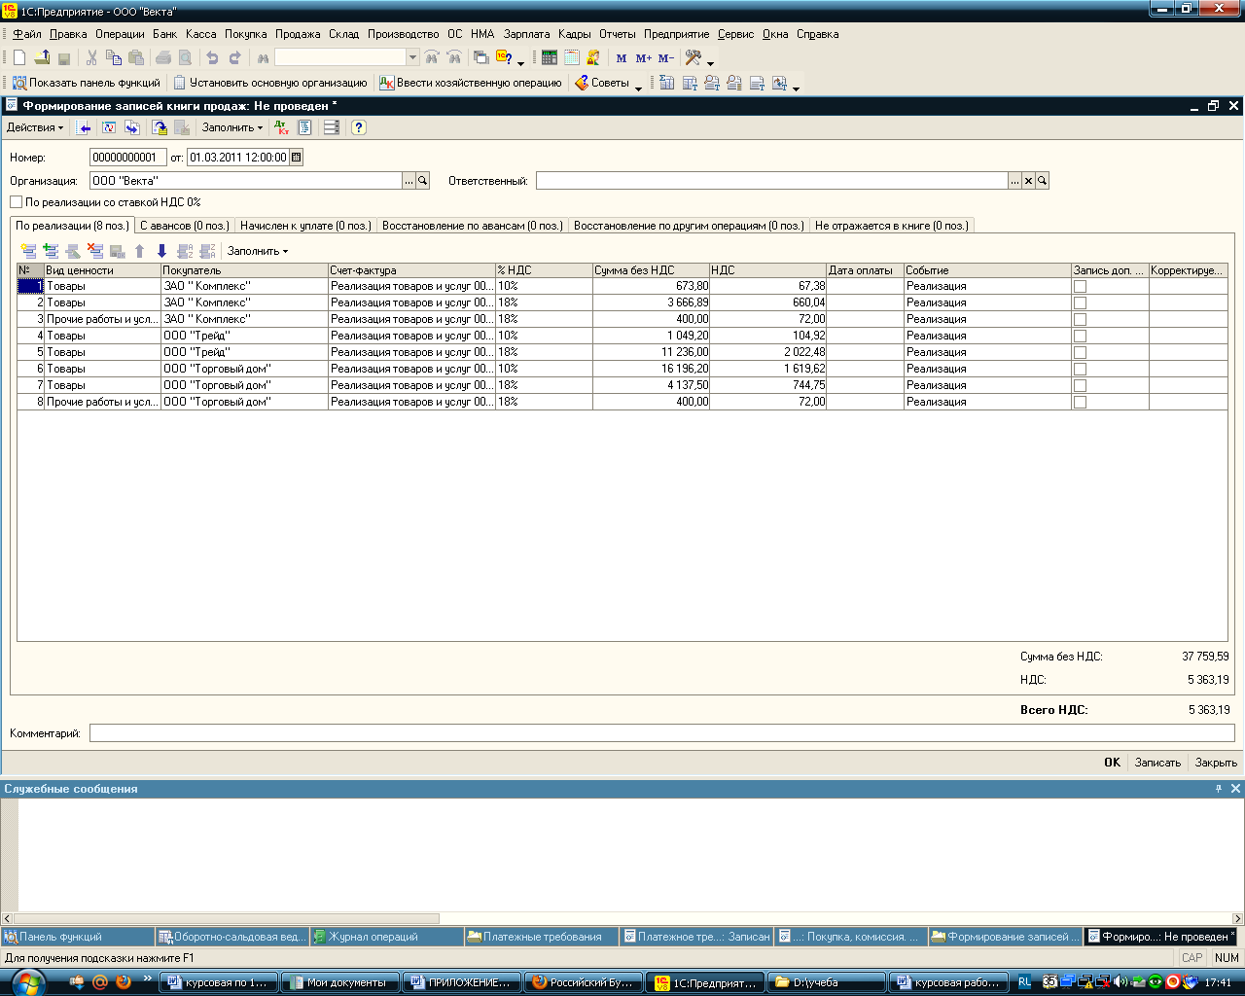The width and height of the screenshot is (1245, 996).
Task: Click the copy row icon with green plus
Action: point(51,251)
